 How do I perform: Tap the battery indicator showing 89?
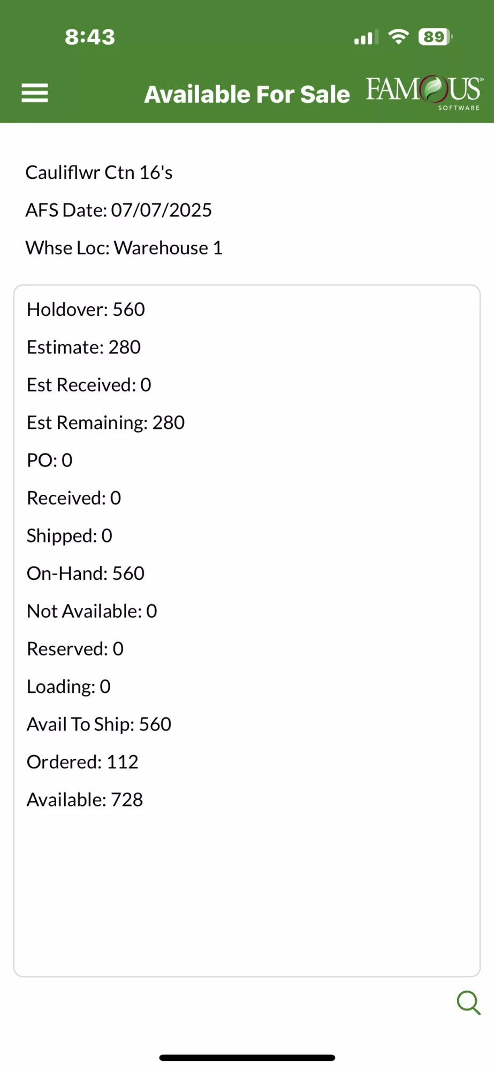coord(435,36)
